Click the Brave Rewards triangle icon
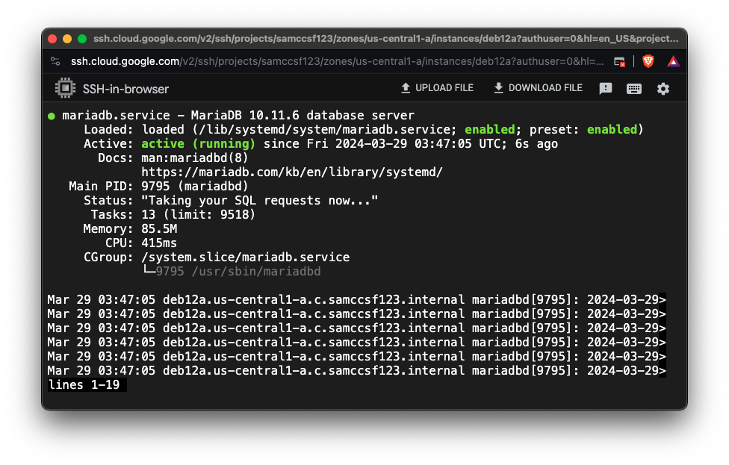The image size is (729, 465). [x=673, y=61]
